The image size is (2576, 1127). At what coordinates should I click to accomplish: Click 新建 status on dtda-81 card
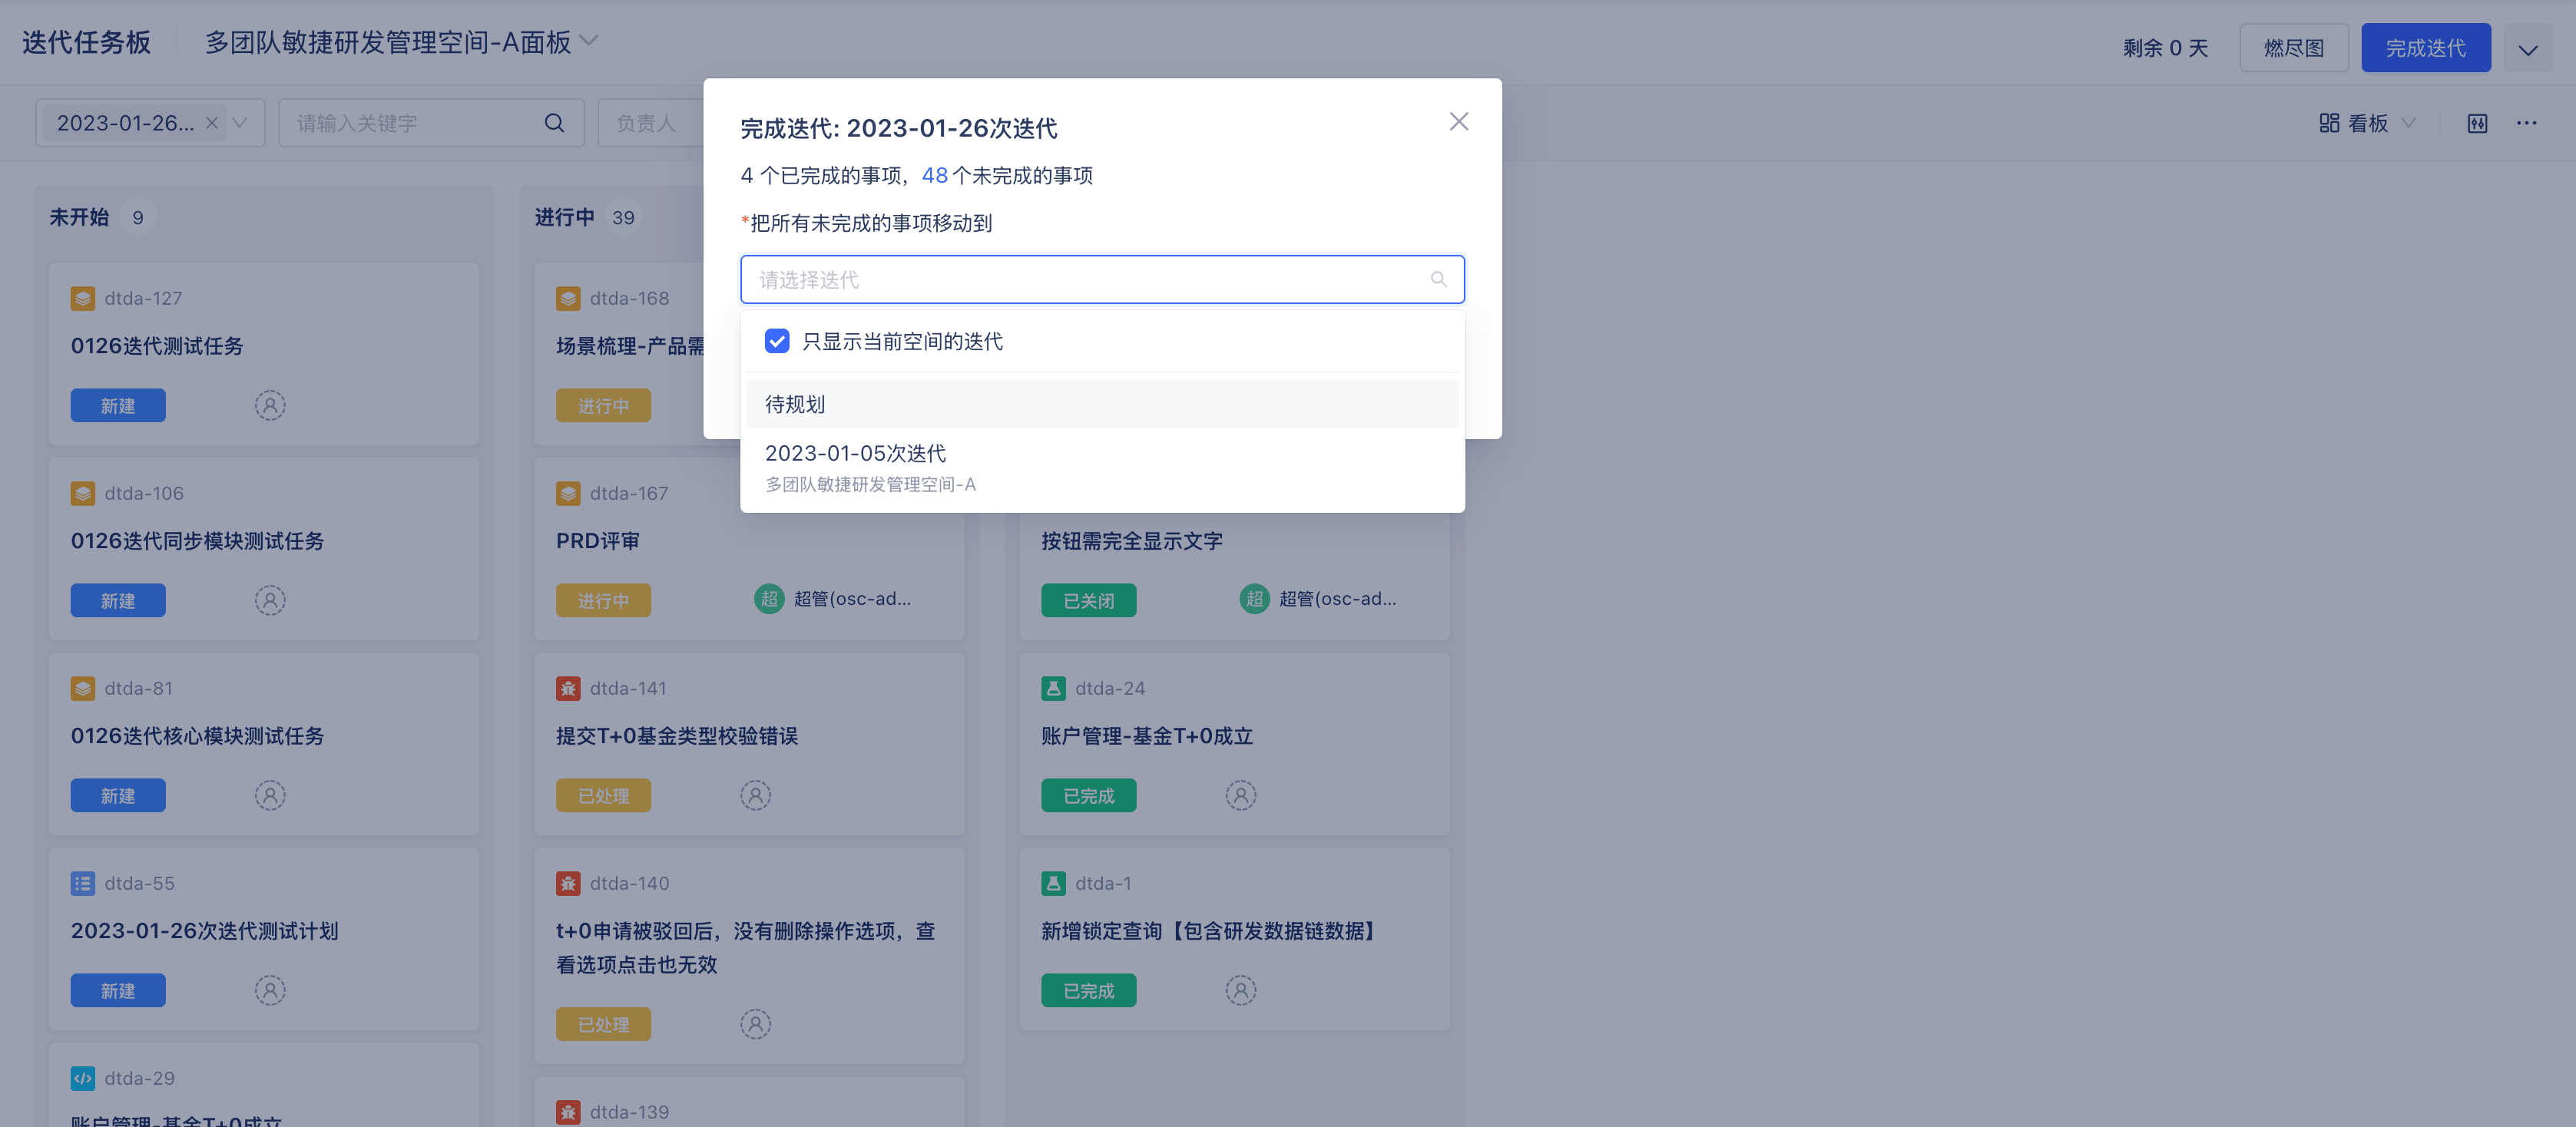tap(118, 795)
